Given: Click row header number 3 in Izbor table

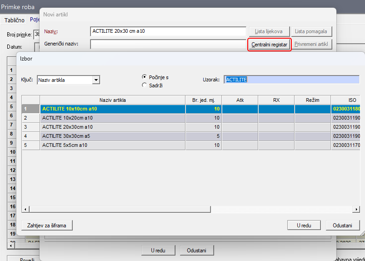Looking at the screenshot, I should [31, 127].
